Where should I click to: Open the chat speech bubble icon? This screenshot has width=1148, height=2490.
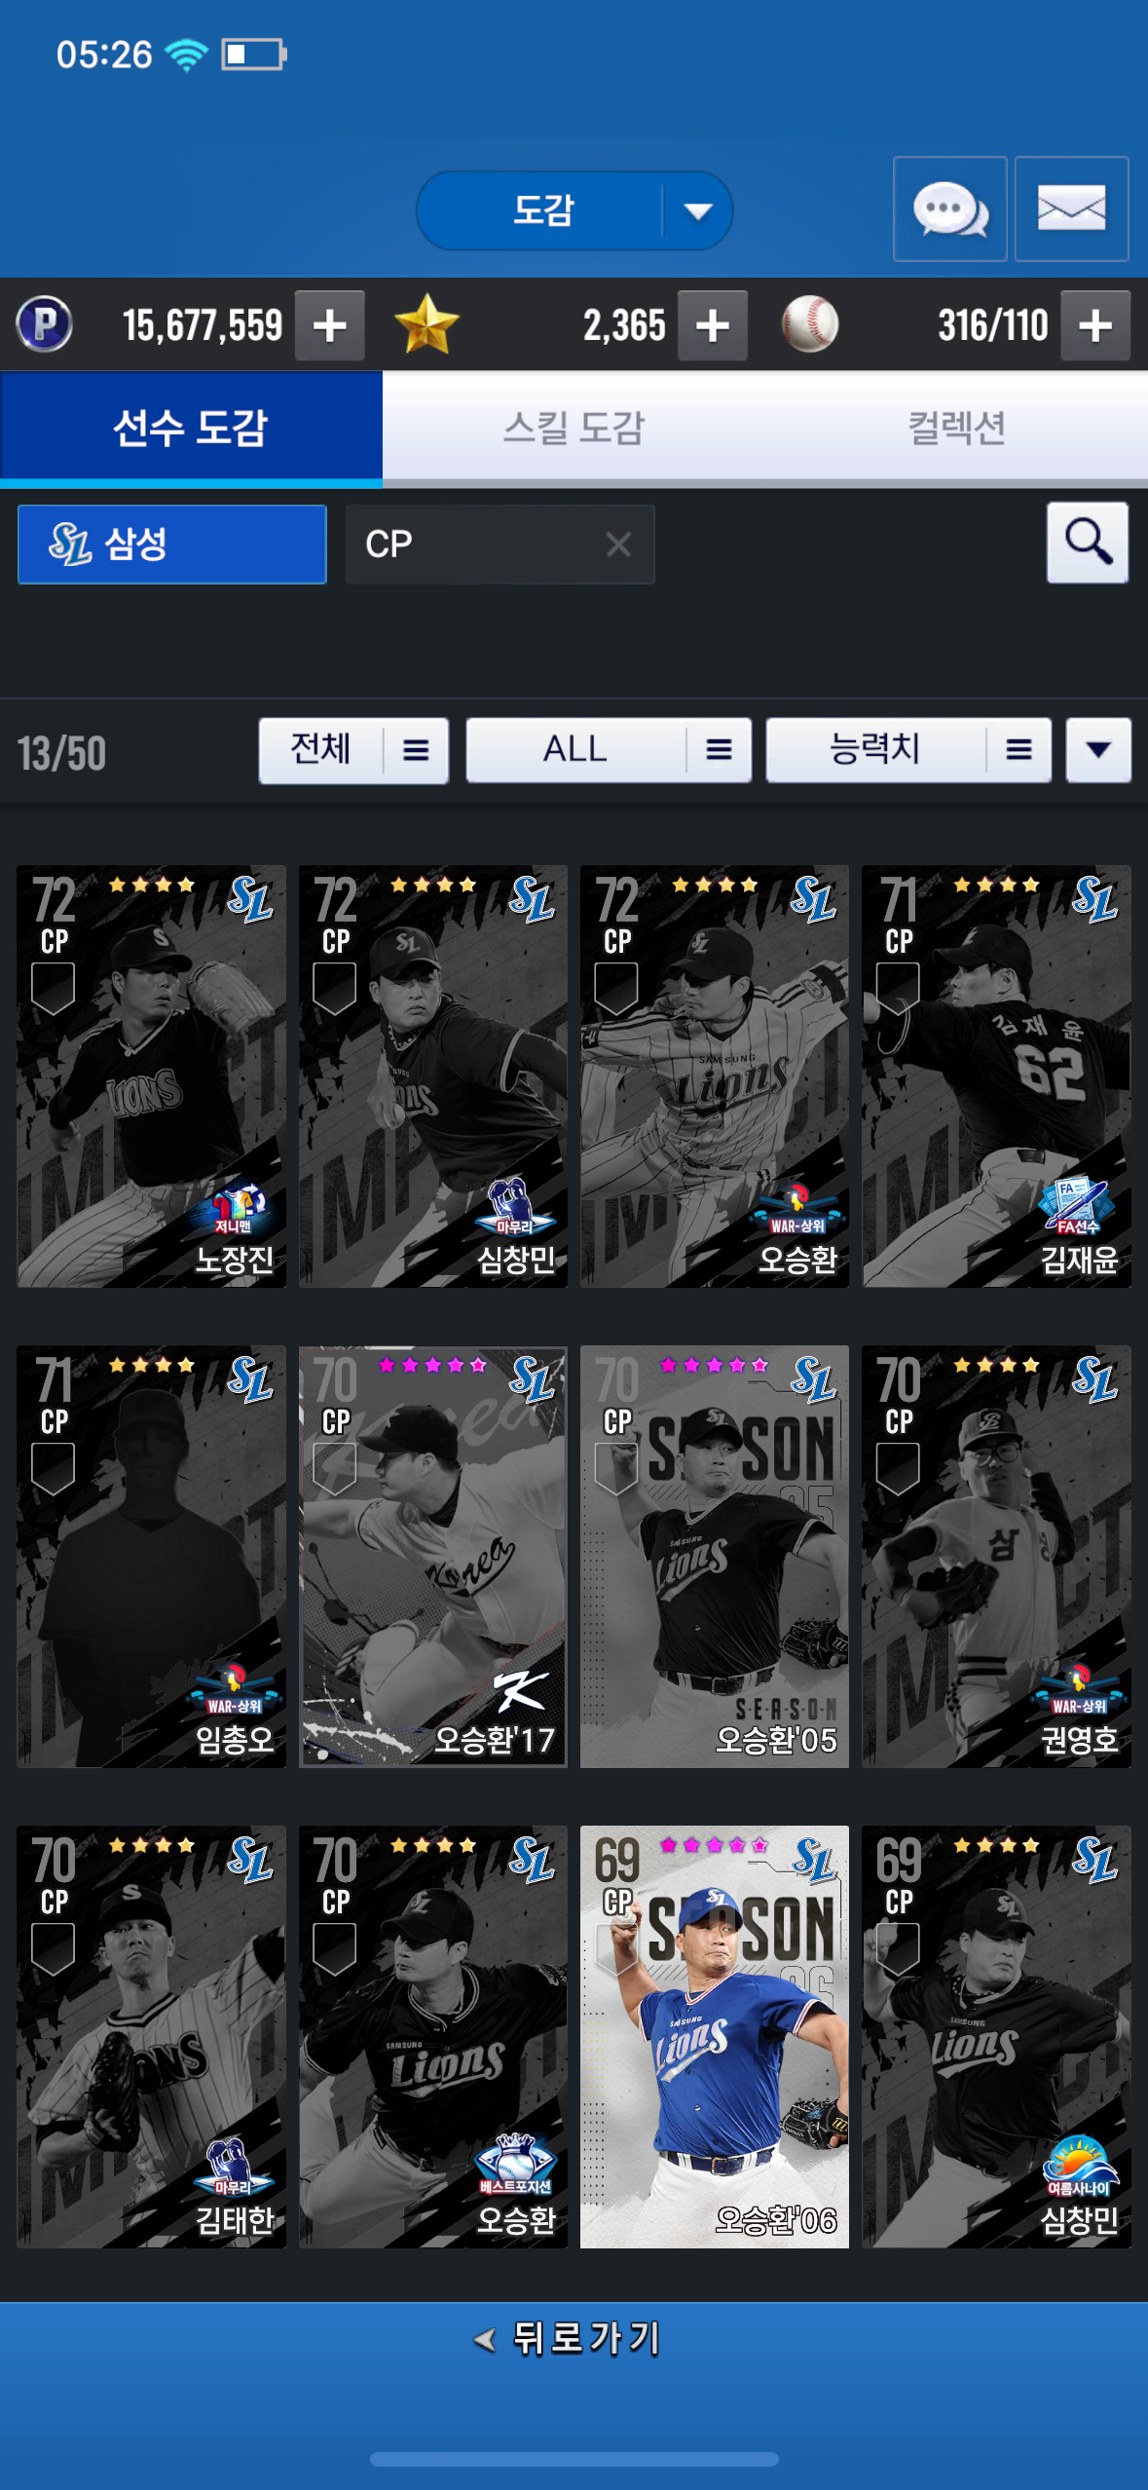coord(949,208)
